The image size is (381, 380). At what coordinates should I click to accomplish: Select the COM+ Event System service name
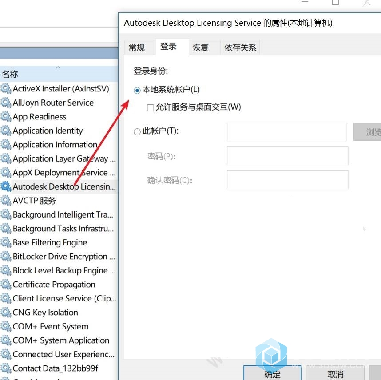pyautogui.click(x=51, y=327)
